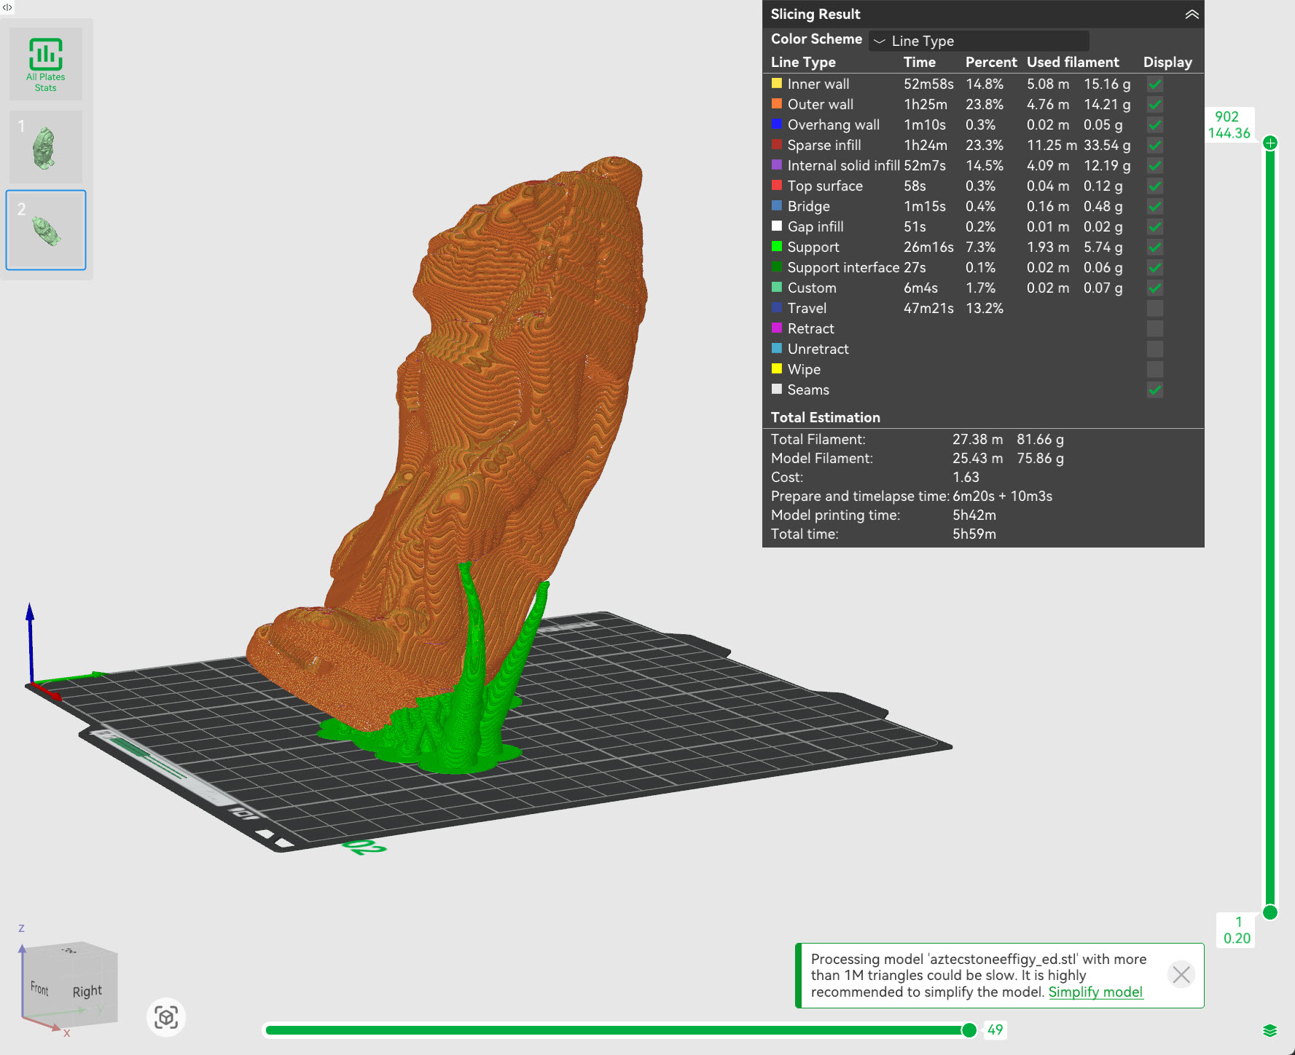Toggle Inner wall display checkbox
The image size is (1295, 1055).
coord(1154,84)
